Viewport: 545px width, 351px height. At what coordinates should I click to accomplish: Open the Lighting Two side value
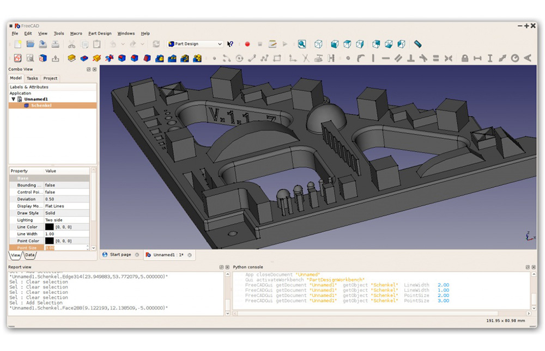[x=66, y=220]
